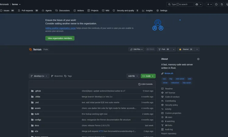Open the Insights tab
The image size is (228, 137).
[147, 10]
